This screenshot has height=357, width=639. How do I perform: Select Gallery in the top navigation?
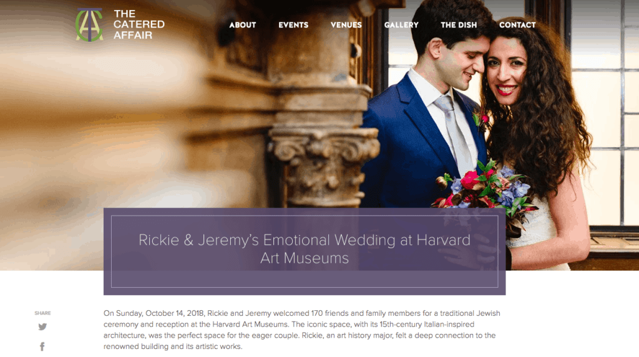401,25
